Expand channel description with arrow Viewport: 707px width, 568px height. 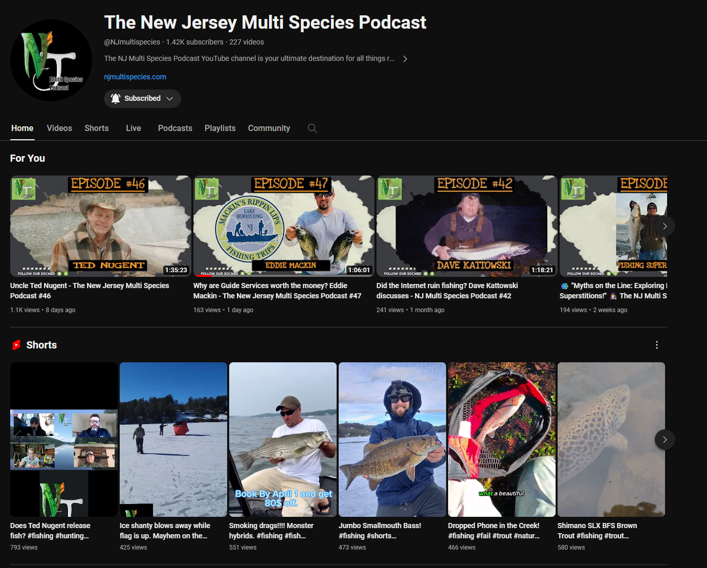point(405,59)
